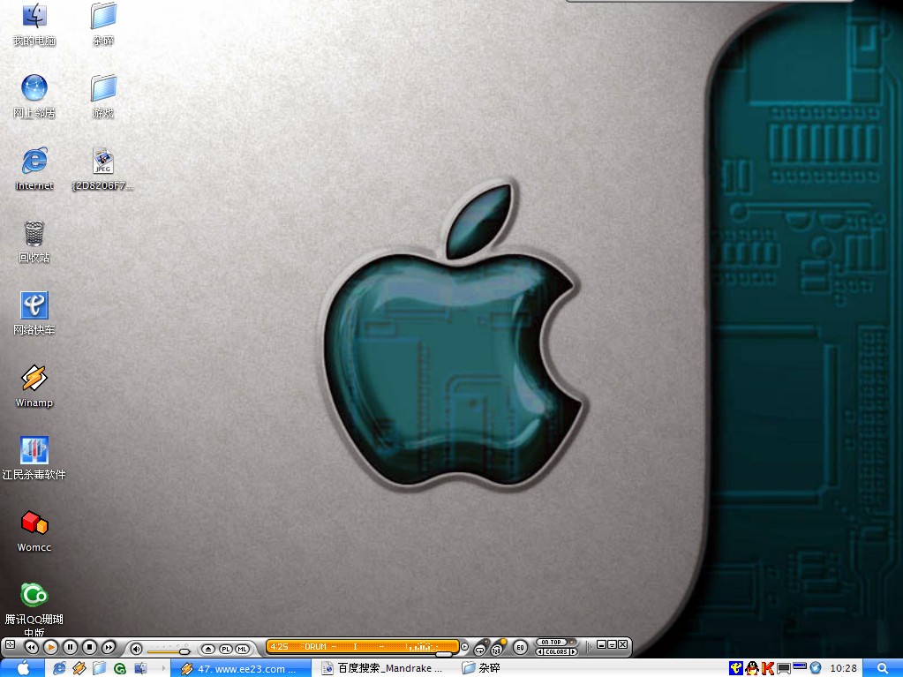Image resolution: width=903 pixels, height=677 pixels.
Task: Go to previous track in Winamp
Action: [31, 647]
